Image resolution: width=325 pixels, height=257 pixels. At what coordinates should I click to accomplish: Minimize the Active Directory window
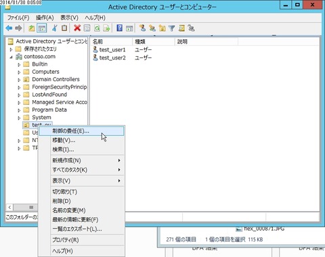click(285, 5)
